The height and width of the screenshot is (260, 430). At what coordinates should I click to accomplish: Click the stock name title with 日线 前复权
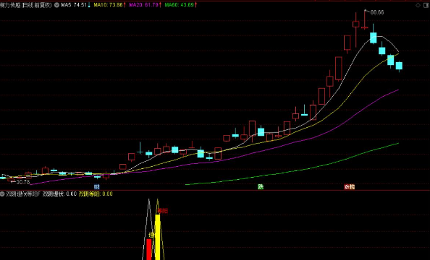pyautogui.click(x=26, y=5)
